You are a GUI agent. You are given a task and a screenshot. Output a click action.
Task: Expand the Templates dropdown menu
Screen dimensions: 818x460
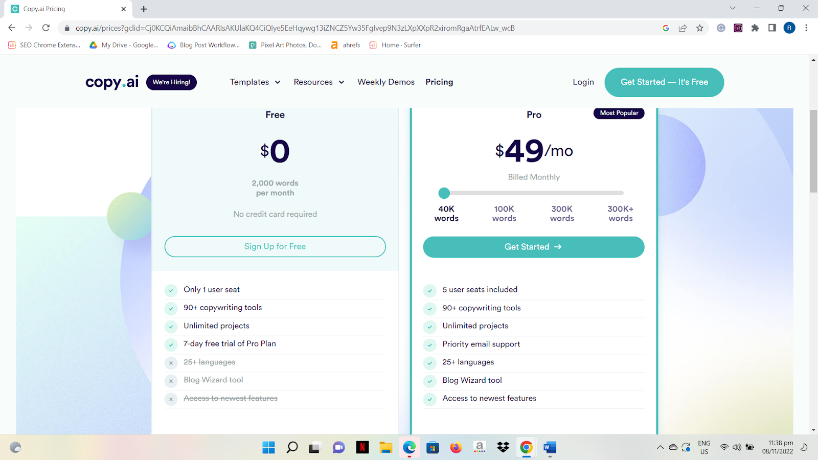tap(255, 82)
